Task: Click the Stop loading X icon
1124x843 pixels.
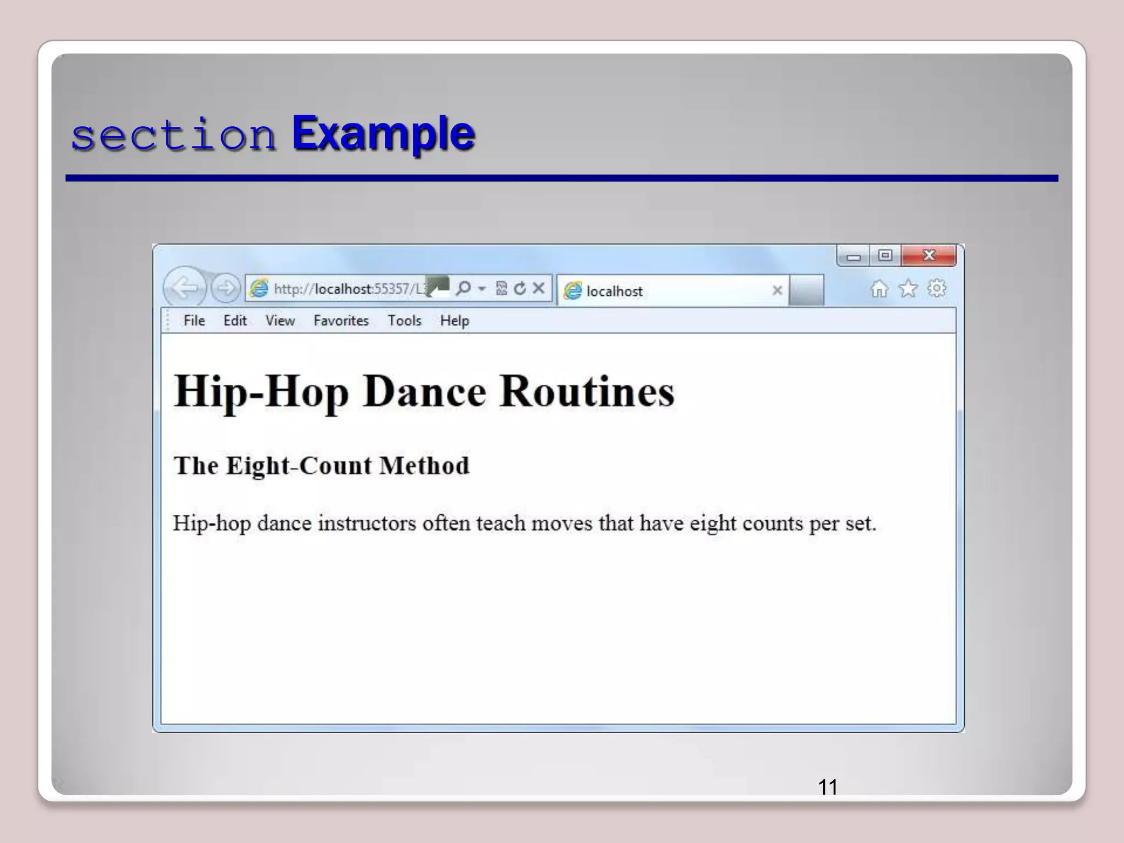Action: point(539,288)
